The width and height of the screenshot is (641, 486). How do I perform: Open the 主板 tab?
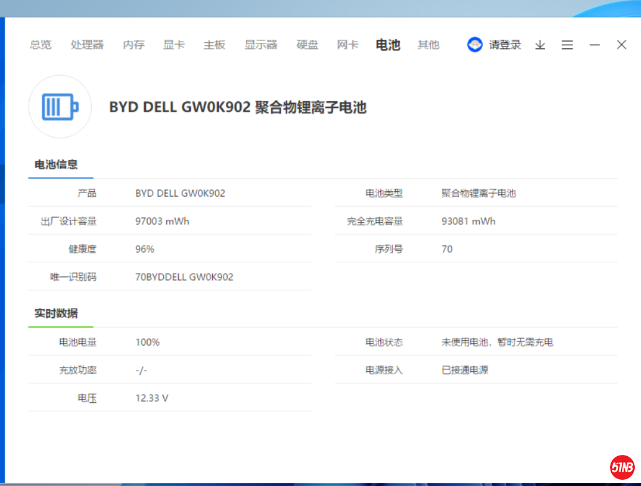click(x=214, y=45)
